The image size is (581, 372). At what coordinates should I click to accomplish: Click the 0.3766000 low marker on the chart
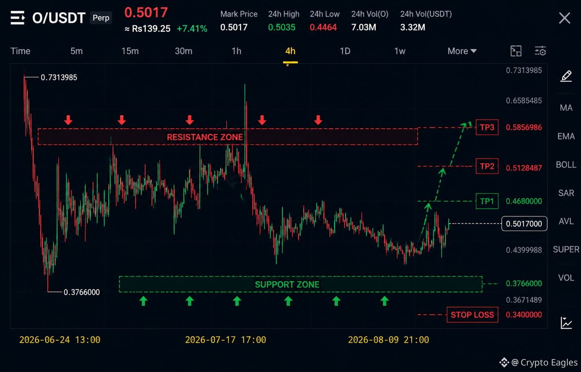point(82,292)
